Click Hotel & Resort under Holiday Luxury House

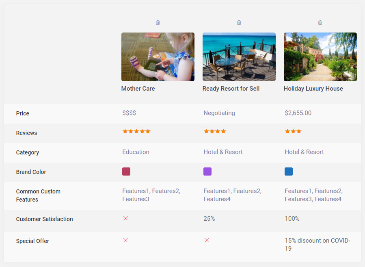(305, 152)
